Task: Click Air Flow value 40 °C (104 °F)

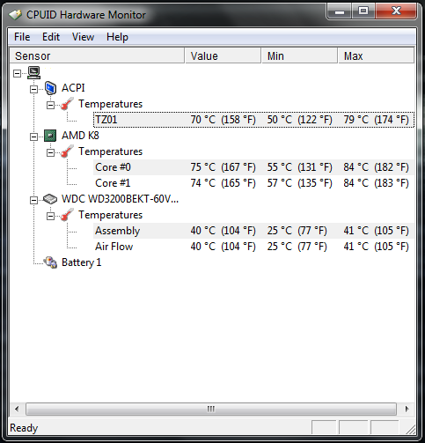Action: (223, 247)
